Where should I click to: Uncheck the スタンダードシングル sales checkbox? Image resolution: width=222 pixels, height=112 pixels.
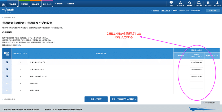pyautogui.click(x=7, y=62)
